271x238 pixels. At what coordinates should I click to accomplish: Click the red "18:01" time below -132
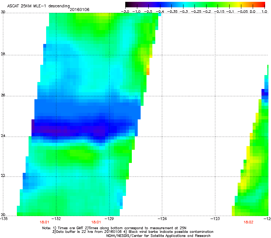pos(44,222)
